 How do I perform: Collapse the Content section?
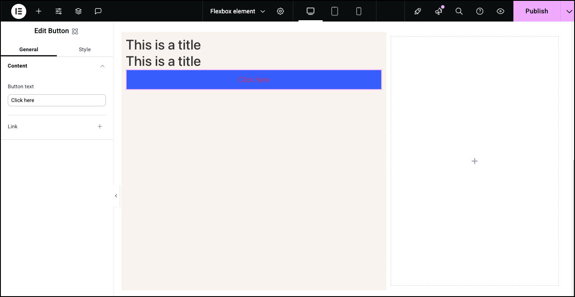(x=103, y=66)
